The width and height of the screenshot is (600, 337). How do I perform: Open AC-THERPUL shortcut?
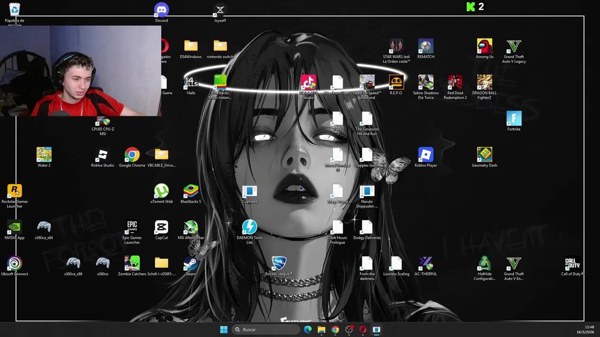pos(426,266)
